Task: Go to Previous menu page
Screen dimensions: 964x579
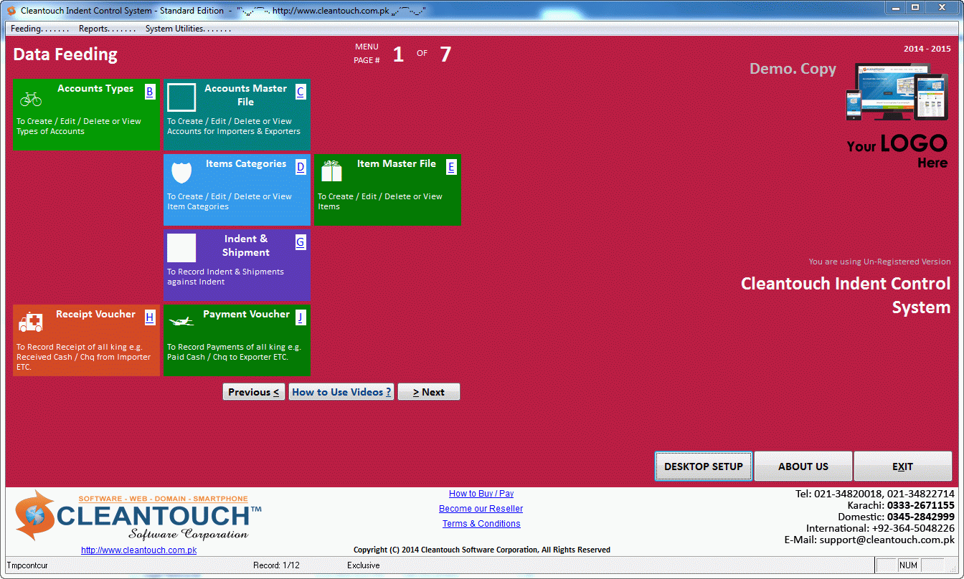Action: click(x=254, y=392)
